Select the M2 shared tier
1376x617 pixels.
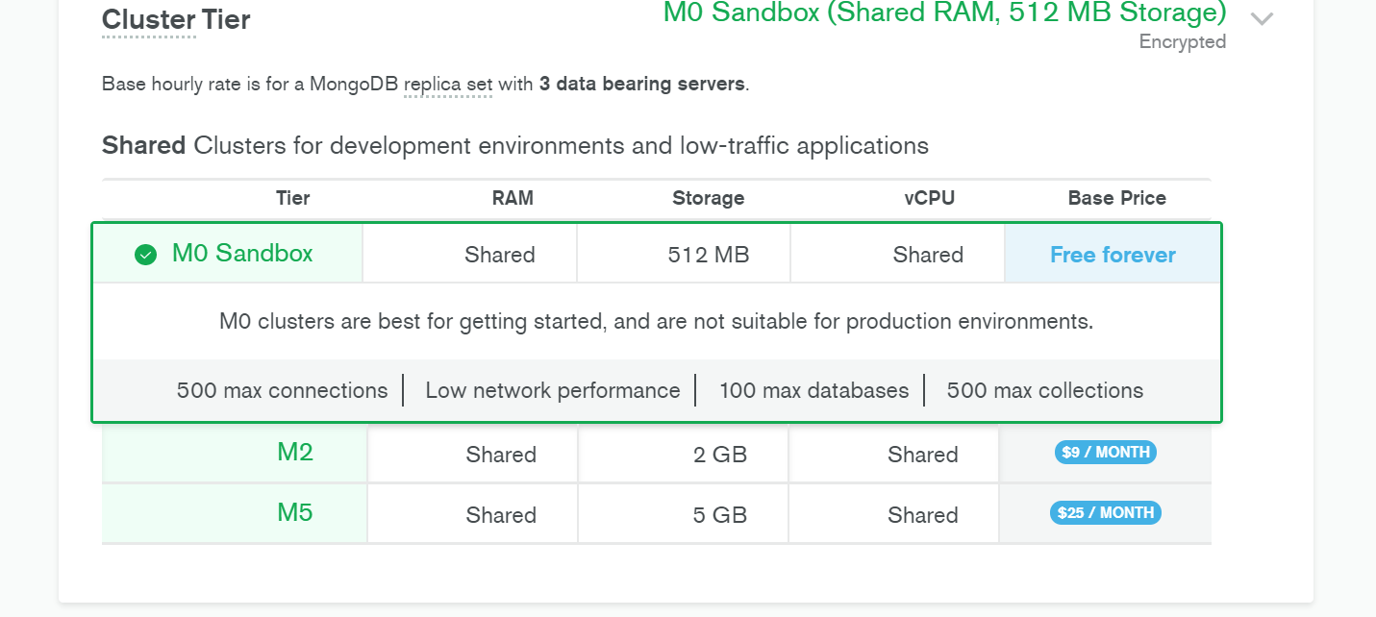click(295, 453)
